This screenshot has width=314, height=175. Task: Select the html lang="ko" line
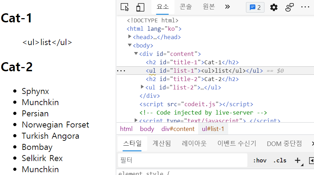click(x=154, y=29)
